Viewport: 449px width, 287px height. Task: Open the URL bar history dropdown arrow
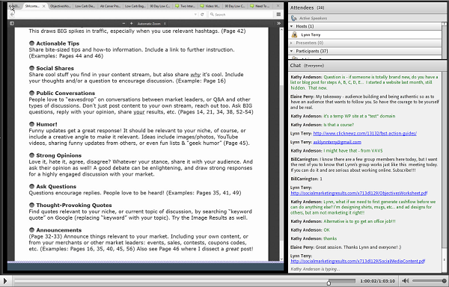195,14
